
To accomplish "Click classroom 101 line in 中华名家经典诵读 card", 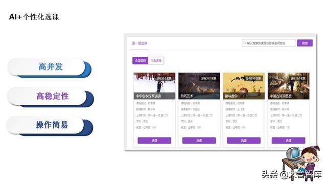I will (x=146, y=127).
